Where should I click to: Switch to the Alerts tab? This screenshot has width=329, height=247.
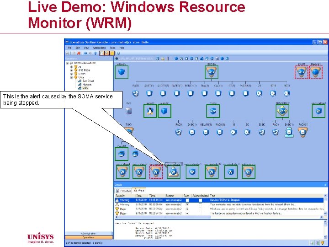[139, 190]
